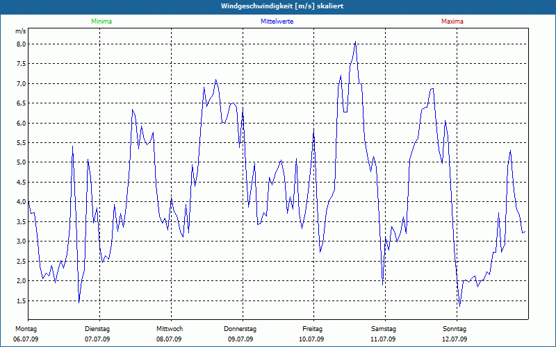The width and height of the screenshot is (556, 347).
Task: Click the chart title Windgeschwindigkeit [m/s] skaliert
Action: pyautogui.click(x=282, y=6)
